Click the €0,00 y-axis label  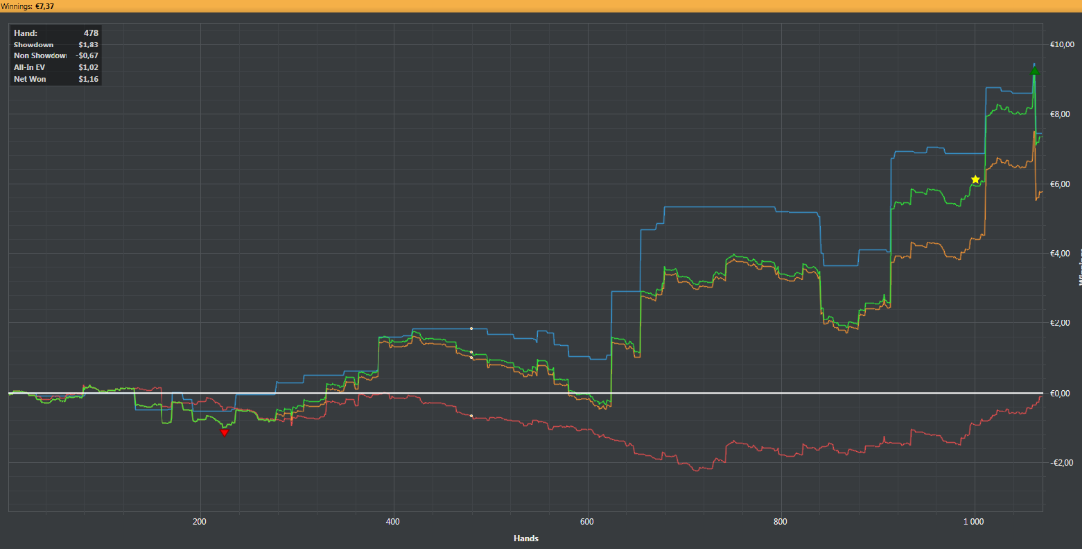point(1060,394)
